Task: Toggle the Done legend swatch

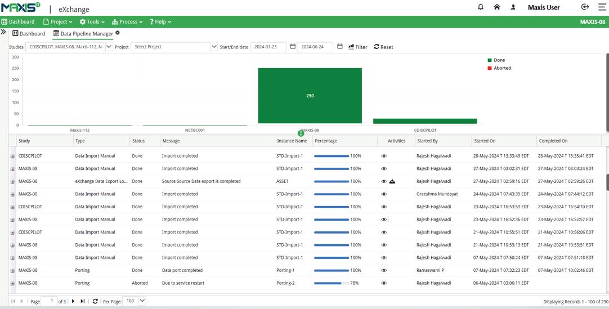Action: (490, 60)
